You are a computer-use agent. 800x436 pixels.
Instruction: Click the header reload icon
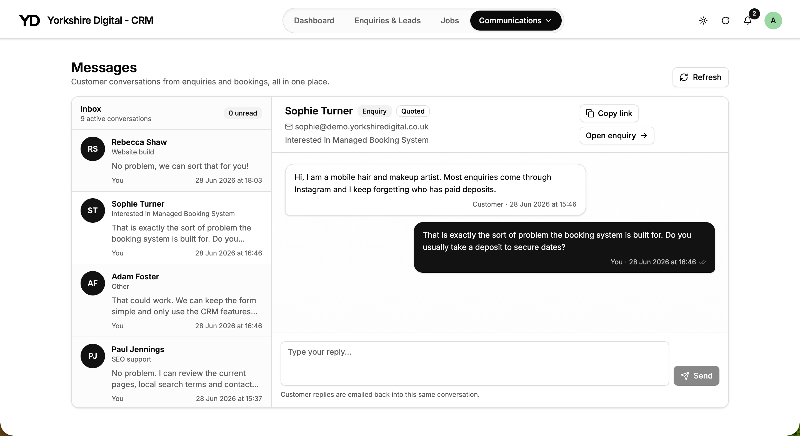click(726, 21)
